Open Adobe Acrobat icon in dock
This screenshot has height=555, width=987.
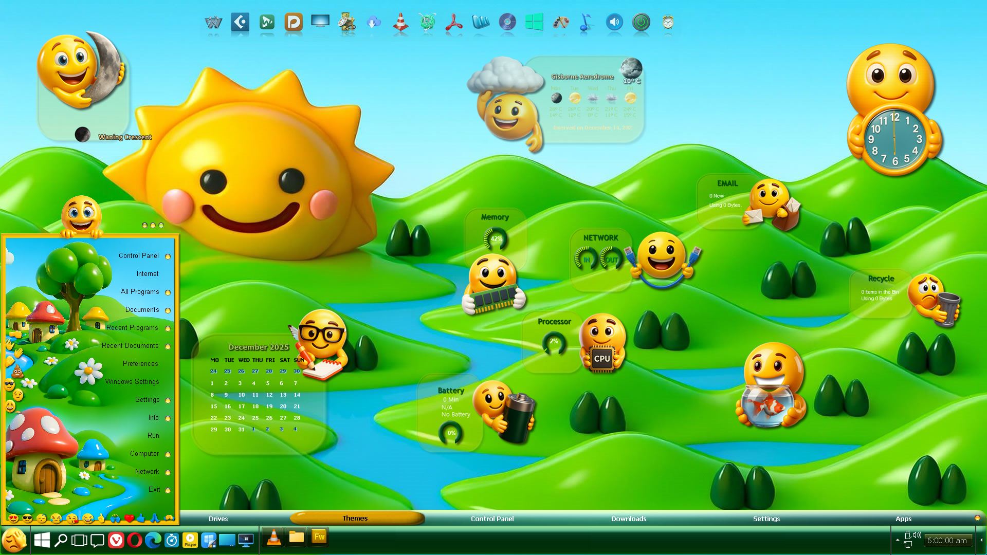point(454,23)
